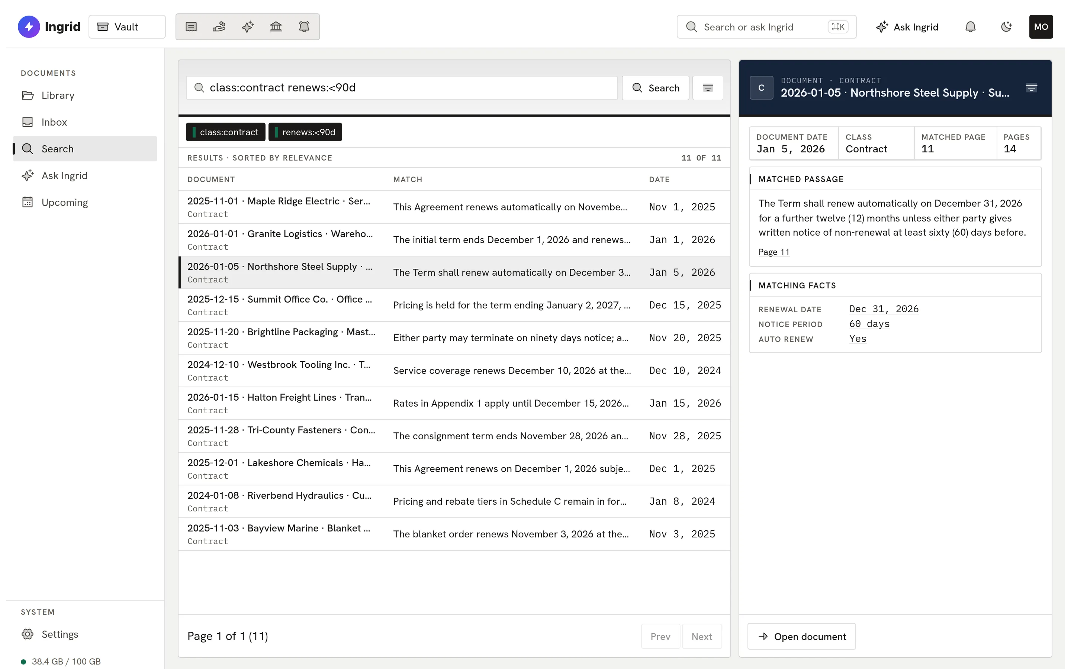Remove the renews:<90d filter chip
The height and width of the screenshot is (669, 1071).
pyautogui.click(x=305, y=132)
